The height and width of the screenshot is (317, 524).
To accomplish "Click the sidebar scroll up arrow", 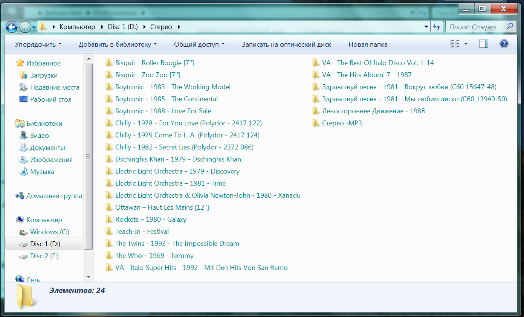I will pyautogui.click(x=89, y=59).
